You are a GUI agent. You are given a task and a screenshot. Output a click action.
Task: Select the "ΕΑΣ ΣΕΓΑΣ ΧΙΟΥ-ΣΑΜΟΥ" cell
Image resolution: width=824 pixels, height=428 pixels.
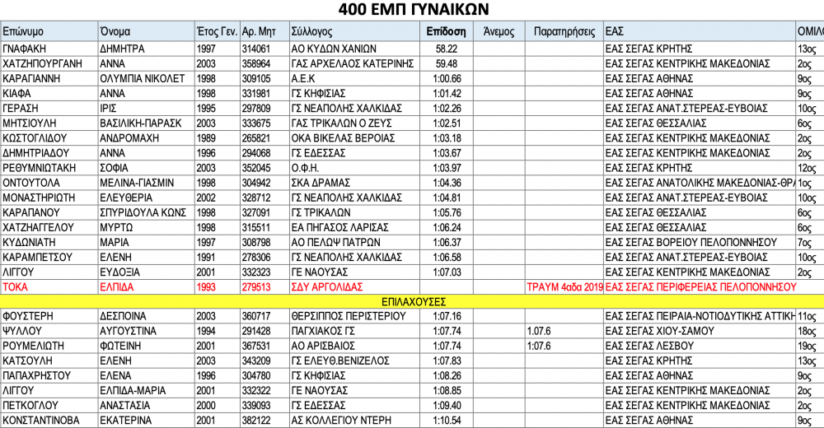pyautogui.click(x=658, y=331)
